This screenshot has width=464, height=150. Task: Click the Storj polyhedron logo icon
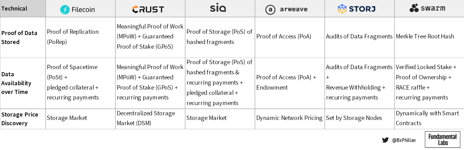coord(342,9)
